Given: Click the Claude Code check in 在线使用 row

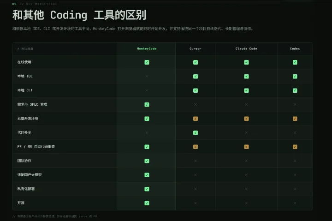Looking at the screenshot, I should click(246, 62).
